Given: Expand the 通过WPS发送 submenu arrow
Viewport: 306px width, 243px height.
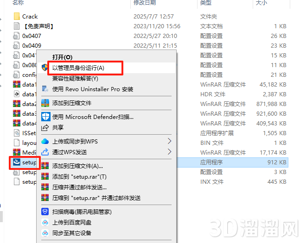Looking at the screenshot, I should [x=169, y=152].
